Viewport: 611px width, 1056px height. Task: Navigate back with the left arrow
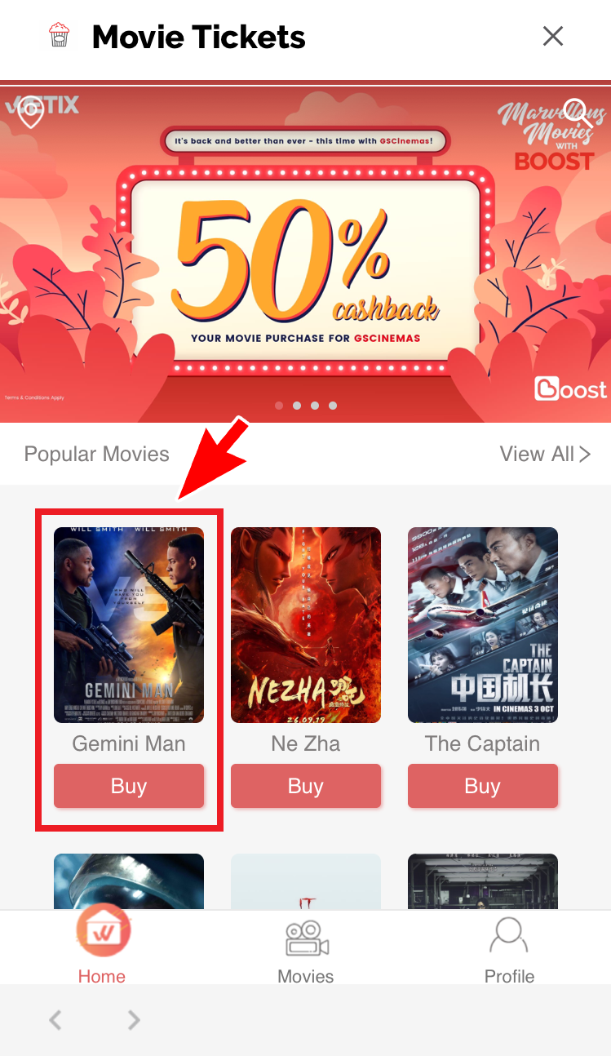click(x=55, y=1019)
